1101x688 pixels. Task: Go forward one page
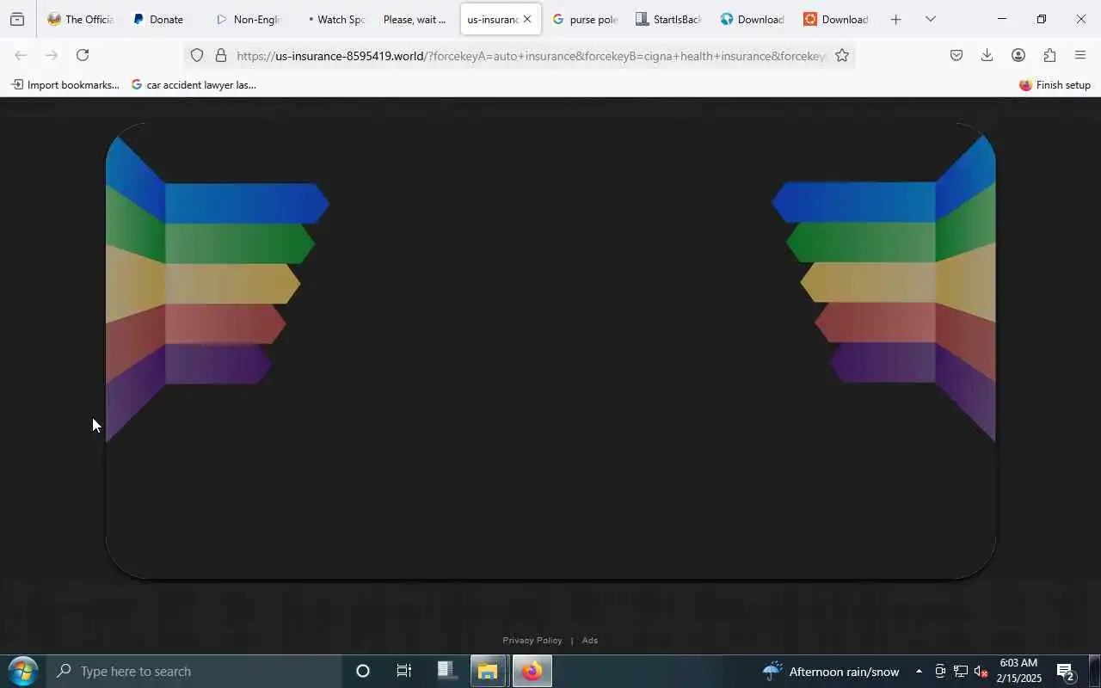point(52,55)
